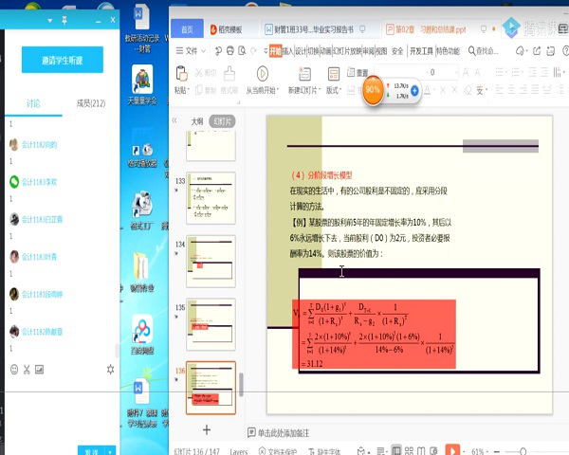Open the File (文件) menu dropdown

[191, 51]
